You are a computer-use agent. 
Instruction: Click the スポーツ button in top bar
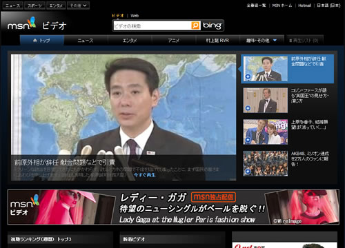point(34,6)
